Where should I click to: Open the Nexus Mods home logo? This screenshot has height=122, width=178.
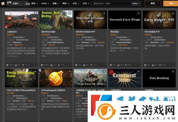3,4
